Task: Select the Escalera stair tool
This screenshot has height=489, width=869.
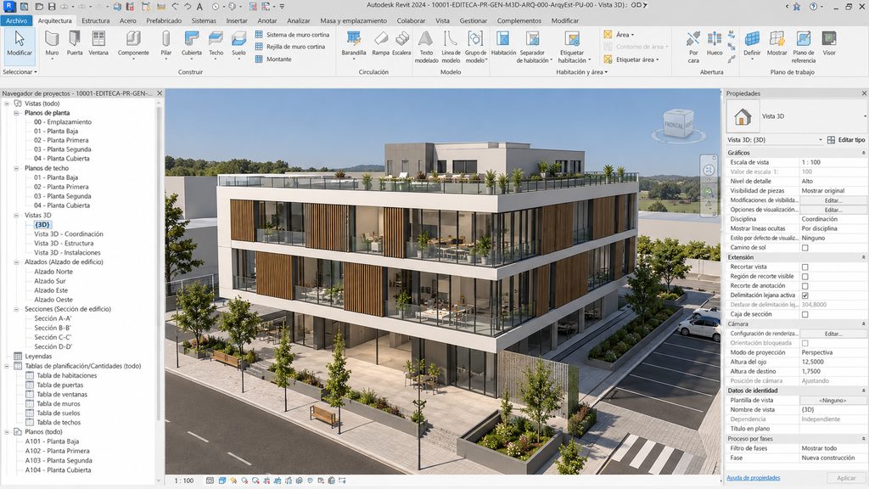Action: click(x=401, y=43)
